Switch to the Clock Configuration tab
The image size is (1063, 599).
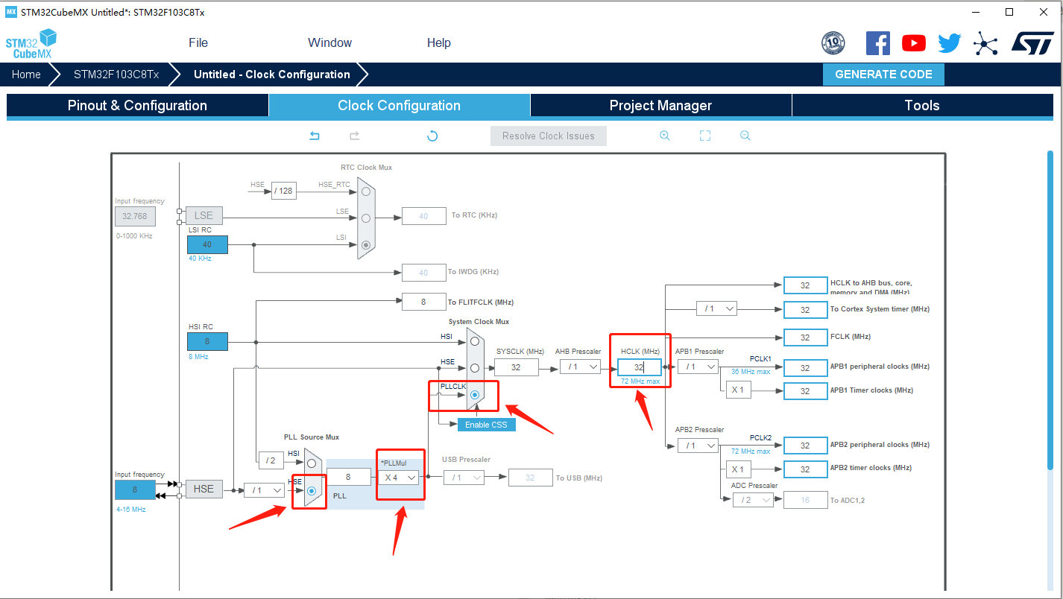pos(400,105)
